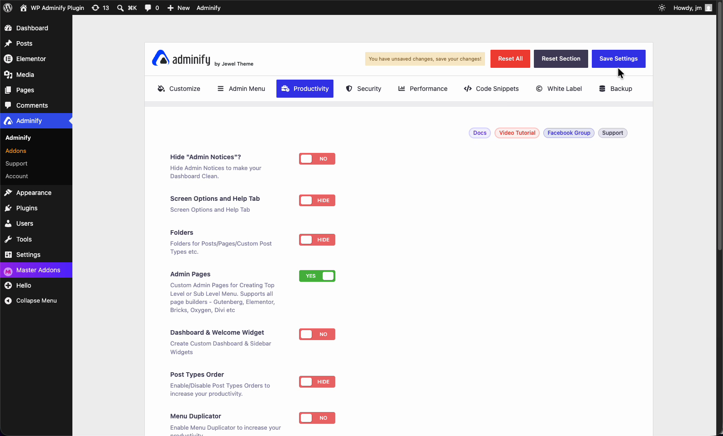Click the "Howdy, jm" account text

[x=688, y=8]
